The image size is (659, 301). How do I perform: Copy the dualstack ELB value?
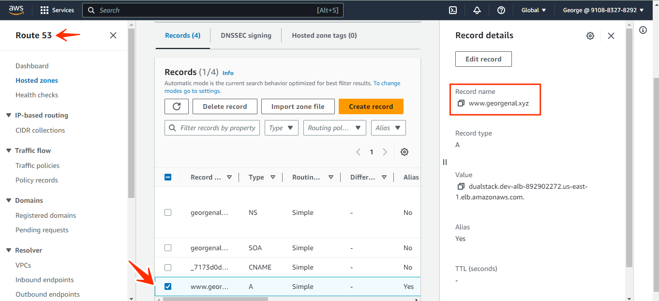click(x=461, y=186)
